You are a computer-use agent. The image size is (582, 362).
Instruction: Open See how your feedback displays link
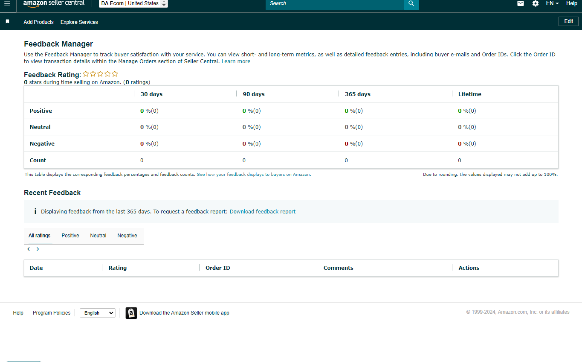click(254, 175)
